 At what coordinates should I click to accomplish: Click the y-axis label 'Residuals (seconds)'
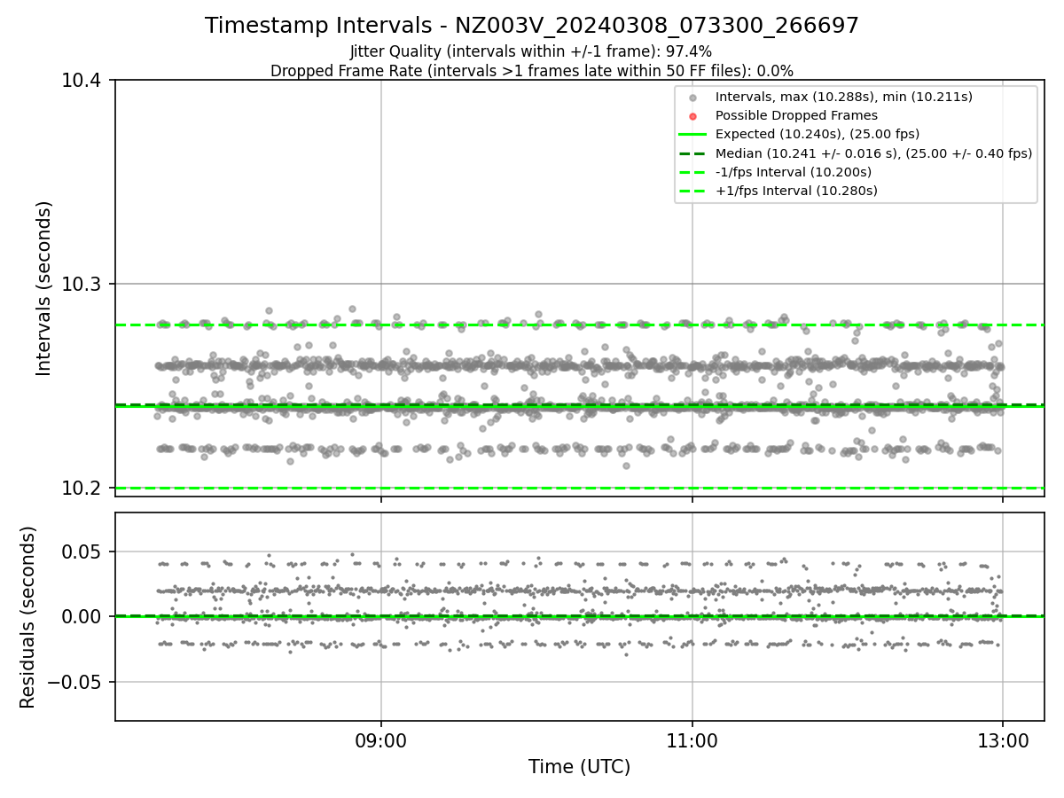pyautogui.click(x=27, y=617)
